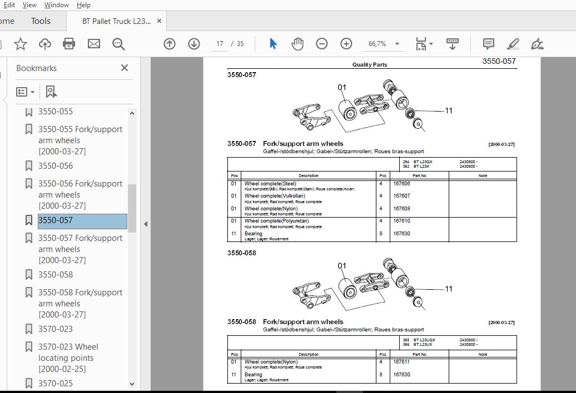Image resolution: width=576 pixels, height=393 pixels.
Task: Zoom out with the minus button
Action: tap(322, 44)
